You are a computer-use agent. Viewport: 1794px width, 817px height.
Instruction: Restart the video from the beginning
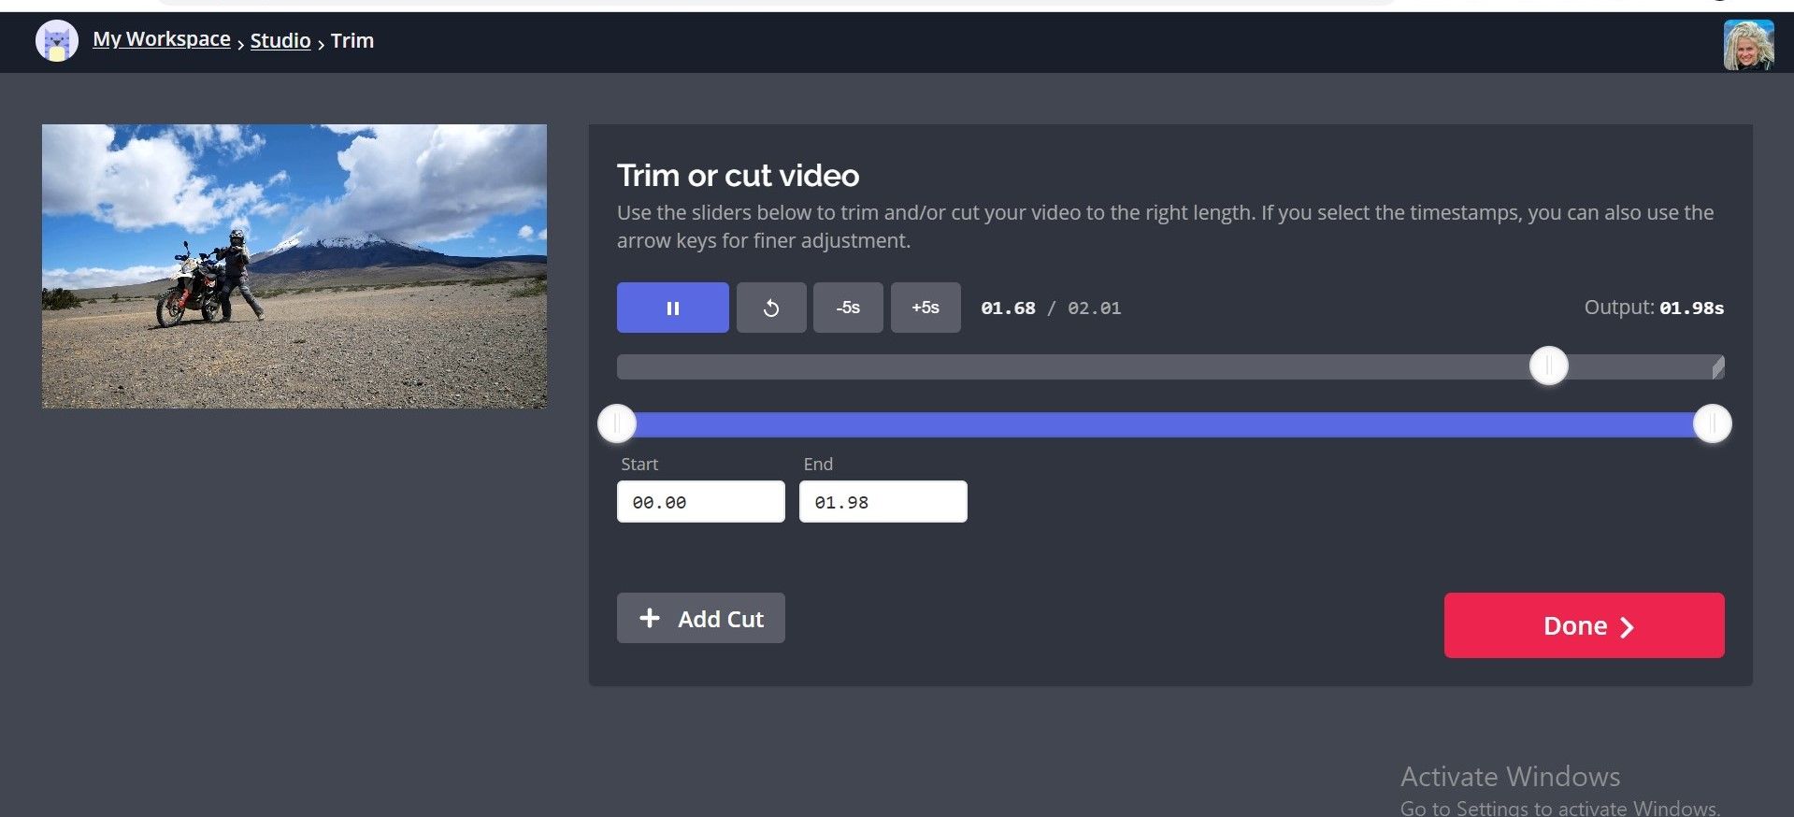[771, 308]
